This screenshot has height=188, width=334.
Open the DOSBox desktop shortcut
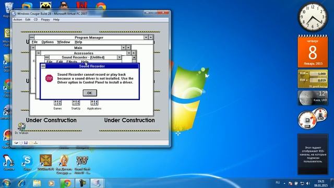click(x=45, y=162)
